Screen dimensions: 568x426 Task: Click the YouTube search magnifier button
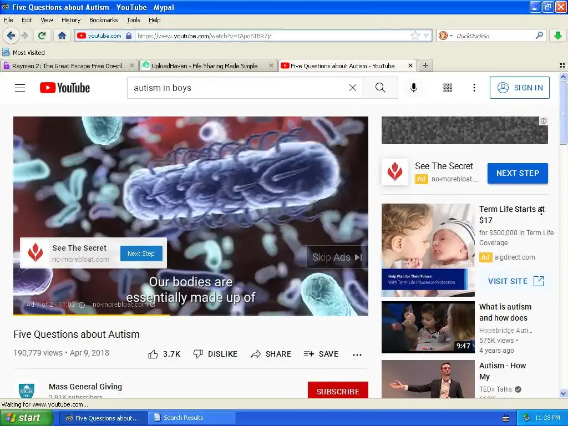[381, 88]
